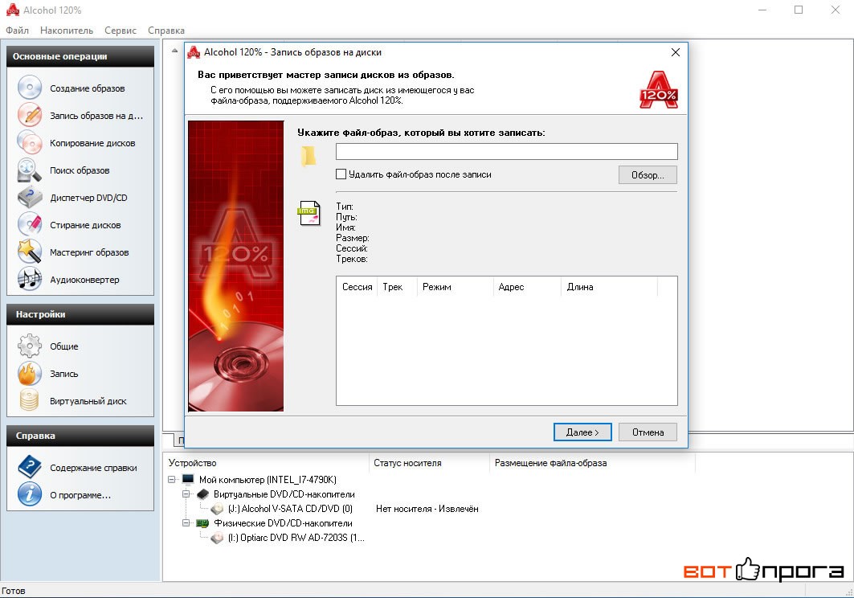Open Виртуальный диск settings link

(88, 400)
